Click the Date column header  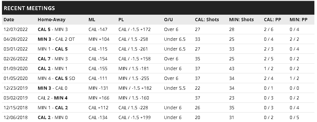point(9,20)
